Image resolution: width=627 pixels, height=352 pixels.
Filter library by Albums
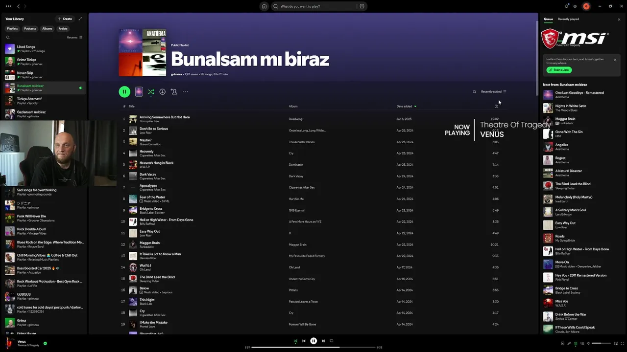[47, 28]
